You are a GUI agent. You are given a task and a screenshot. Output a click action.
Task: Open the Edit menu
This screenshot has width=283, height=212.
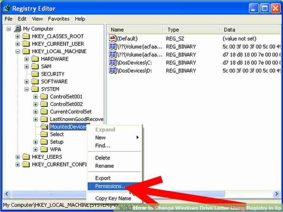(x=22, y=19)
